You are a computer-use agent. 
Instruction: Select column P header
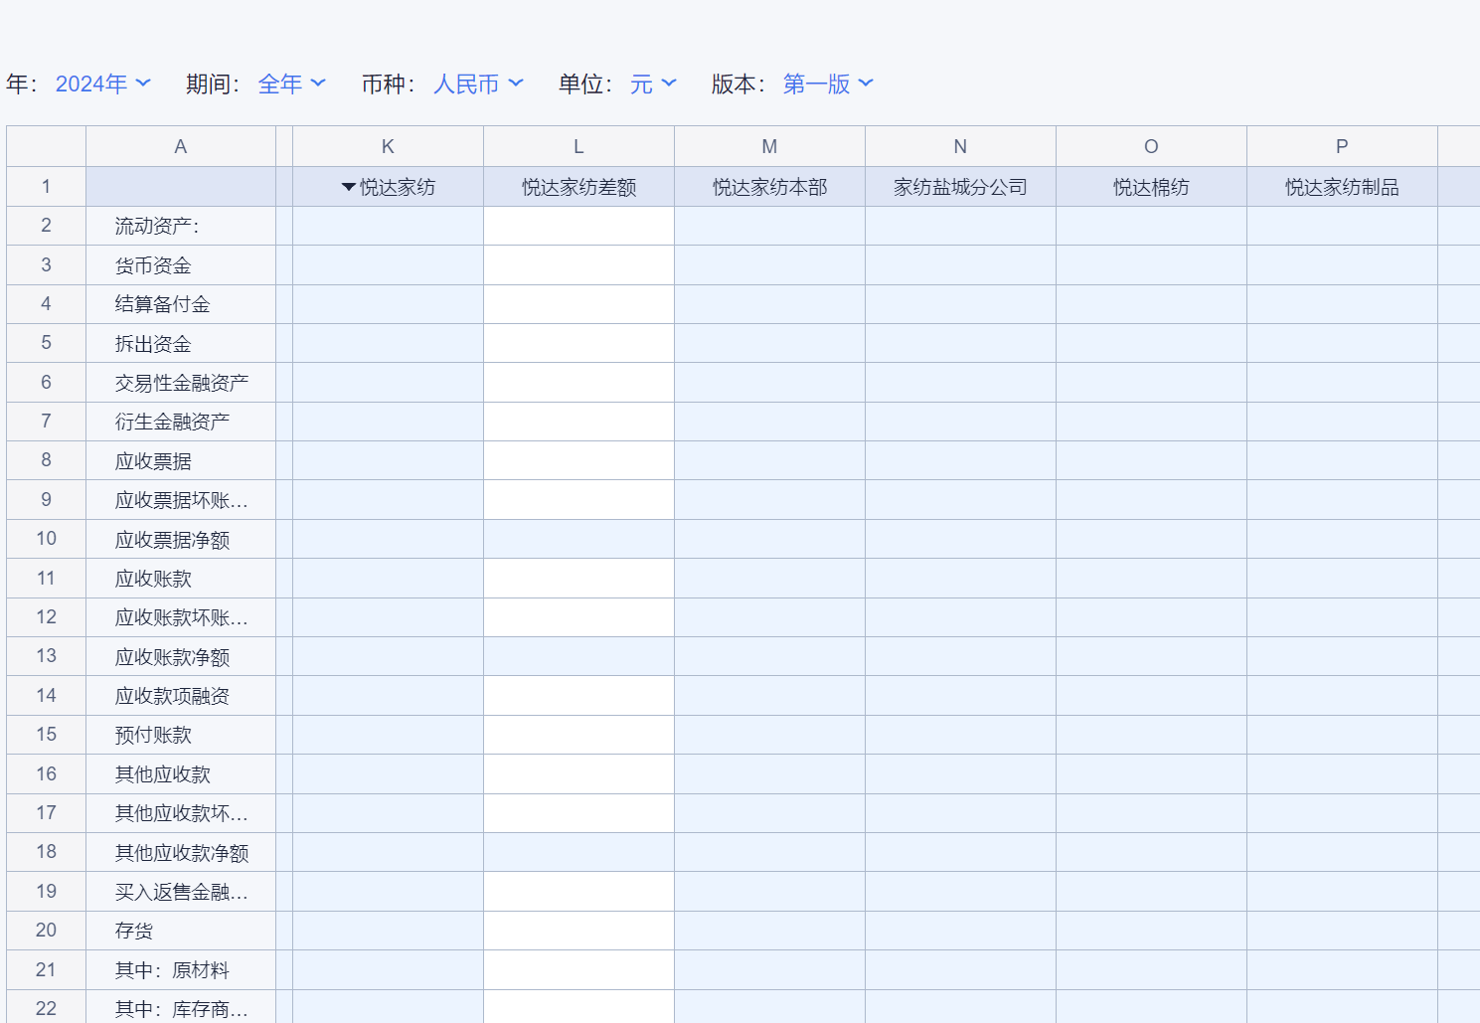(1342, 146)
